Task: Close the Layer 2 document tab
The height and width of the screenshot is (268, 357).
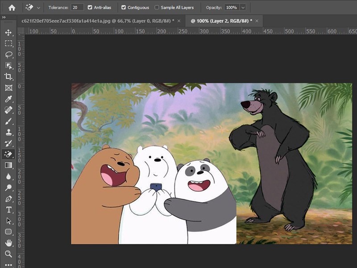Action: [257, 21]
